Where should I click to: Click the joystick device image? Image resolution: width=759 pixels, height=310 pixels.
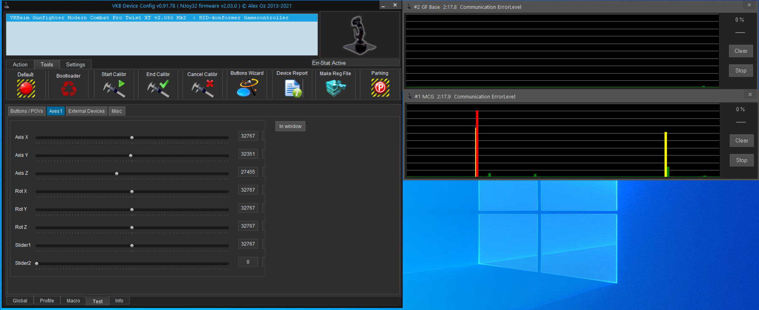360,35
